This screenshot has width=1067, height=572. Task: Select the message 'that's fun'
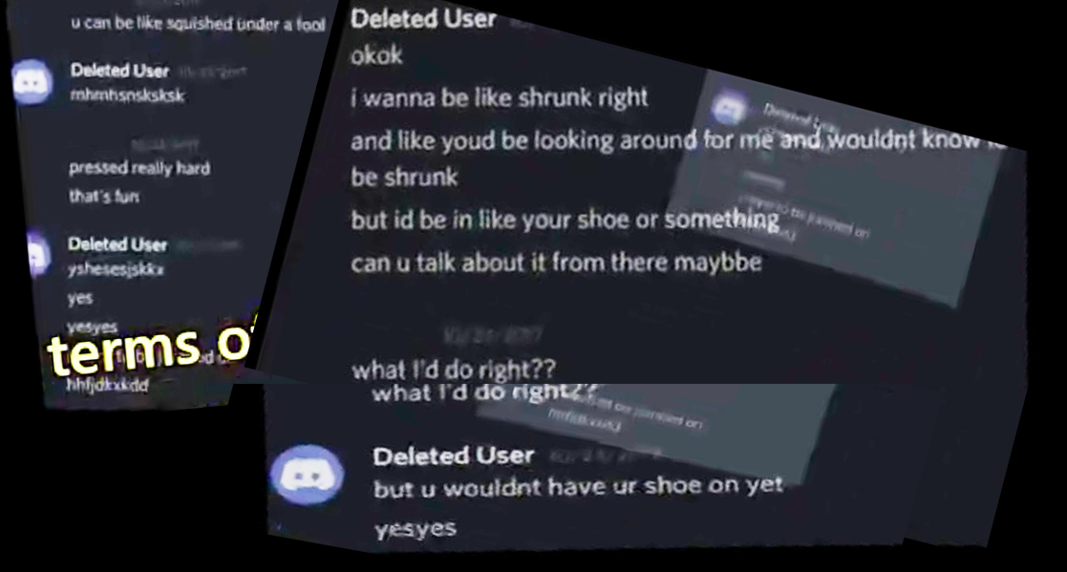103,197
